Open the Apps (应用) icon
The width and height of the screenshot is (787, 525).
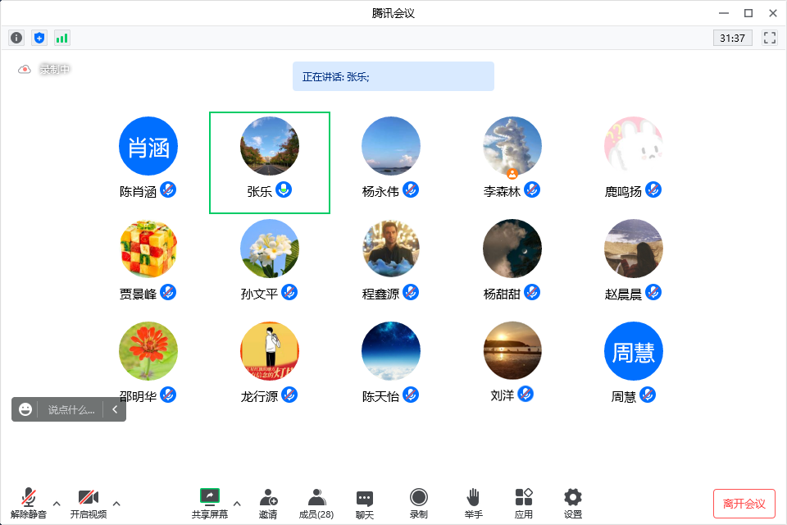point(523,503)
